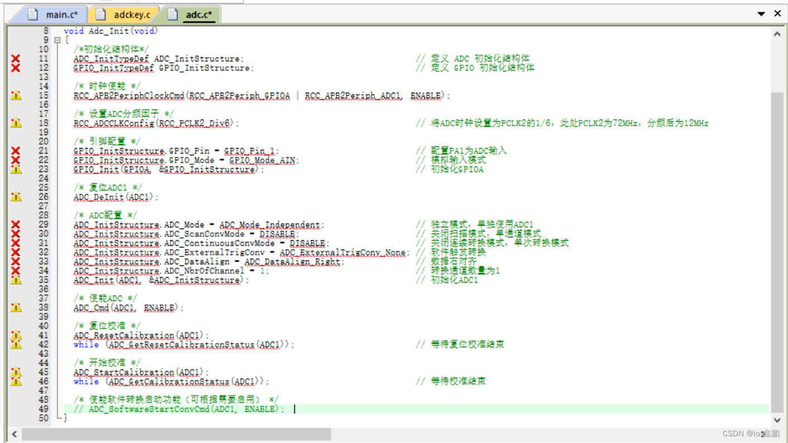Click the error icon on line 33
Viewport: 788px width, 443px height.
(16, 261)
